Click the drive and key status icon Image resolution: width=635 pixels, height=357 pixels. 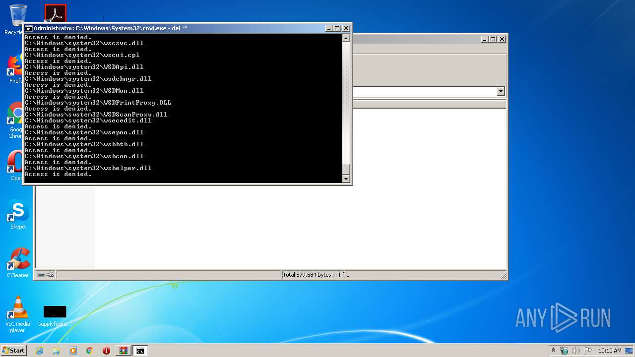pyautogui.click(x=46, y=275)
